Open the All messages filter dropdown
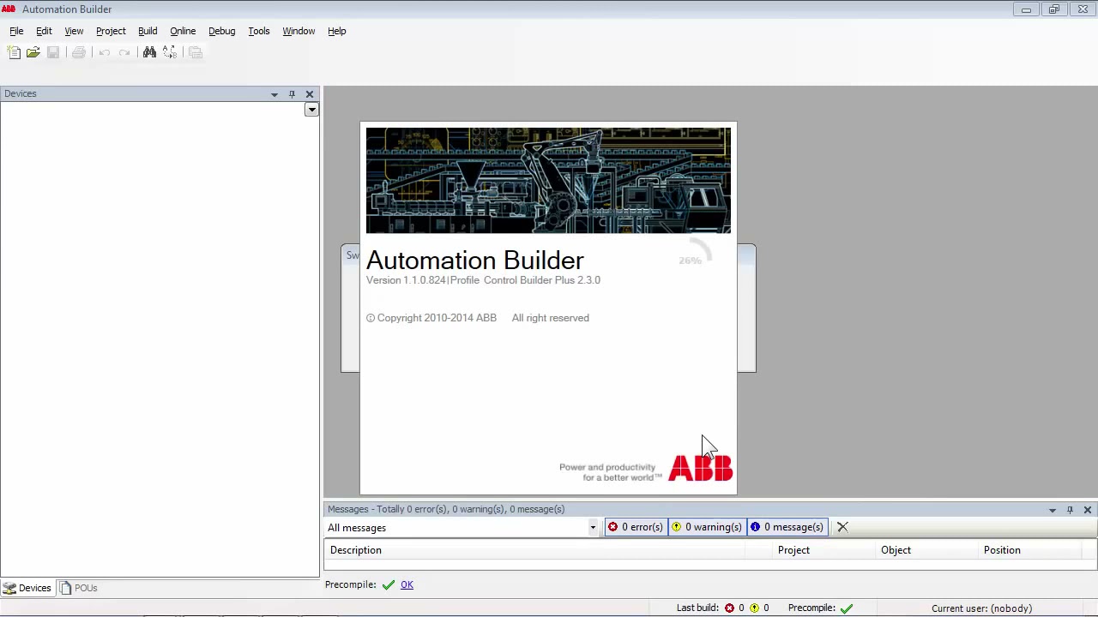 click(x=592, y=528)
